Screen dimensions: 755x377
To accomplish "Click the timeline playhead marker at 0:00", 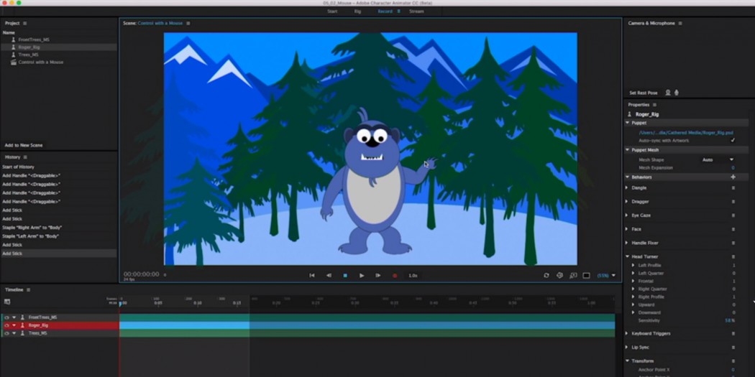I will 120,304.
